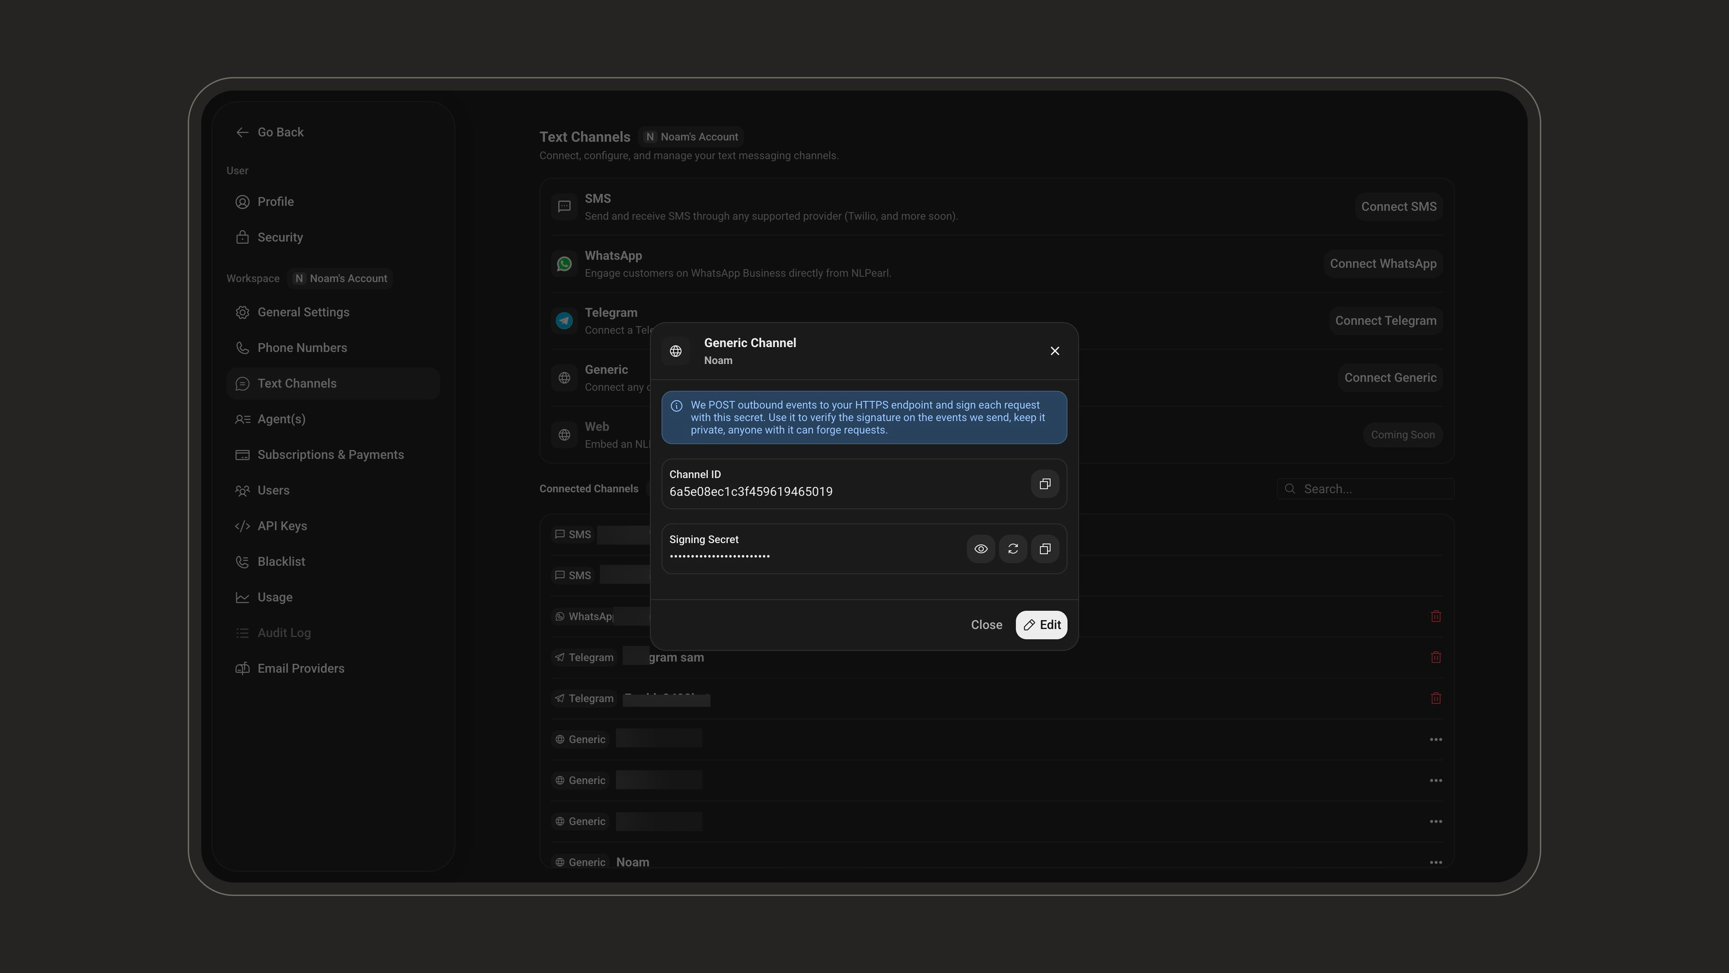This screenshot has height=973, width=1729.
Task: Focus the connected channels Search field
Action: [x=1365, y=489]
